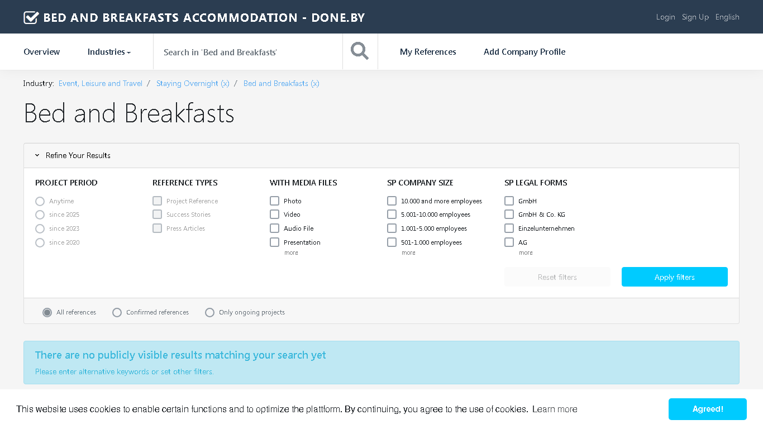Viewport: 763px width, 429px height.
Task: Enable the Video media filter
Action: click(x=275, y=214)
